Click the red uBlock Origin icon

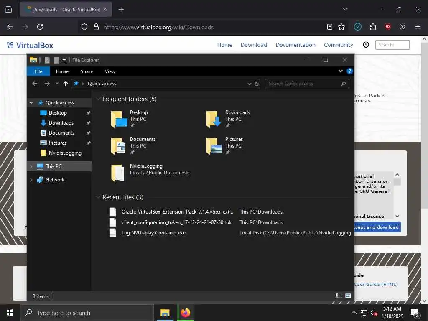click(388, 27)
